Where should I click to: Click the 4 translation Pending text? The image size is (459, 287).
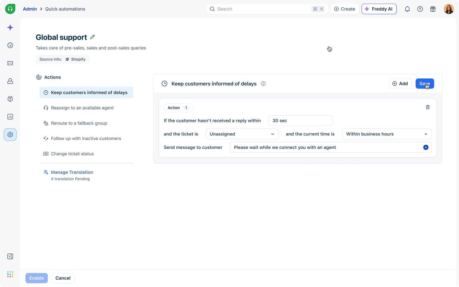[70, 179]
